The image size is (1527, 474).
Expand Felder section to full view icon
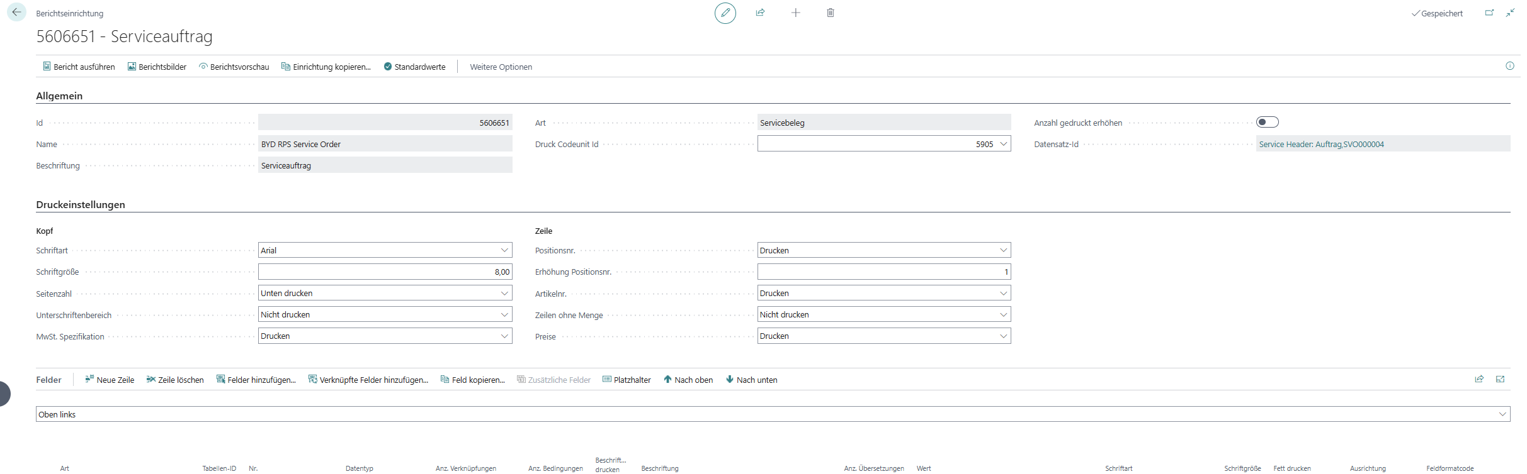coord(1501,379)
